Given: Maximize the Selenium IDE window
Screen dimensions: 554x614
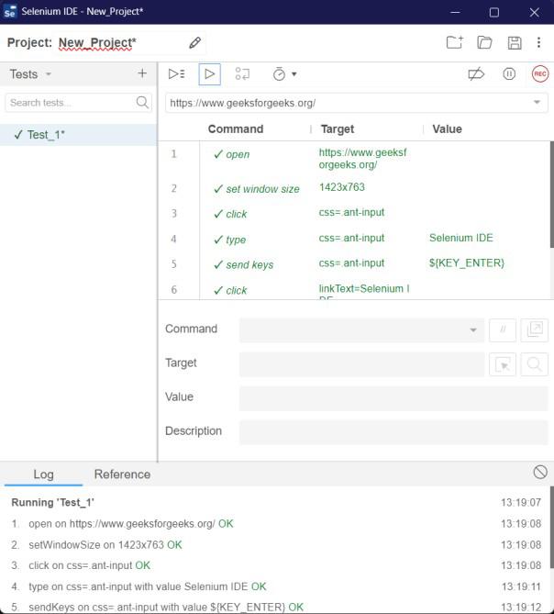Looking at the screenshot, I should (494, 12).
